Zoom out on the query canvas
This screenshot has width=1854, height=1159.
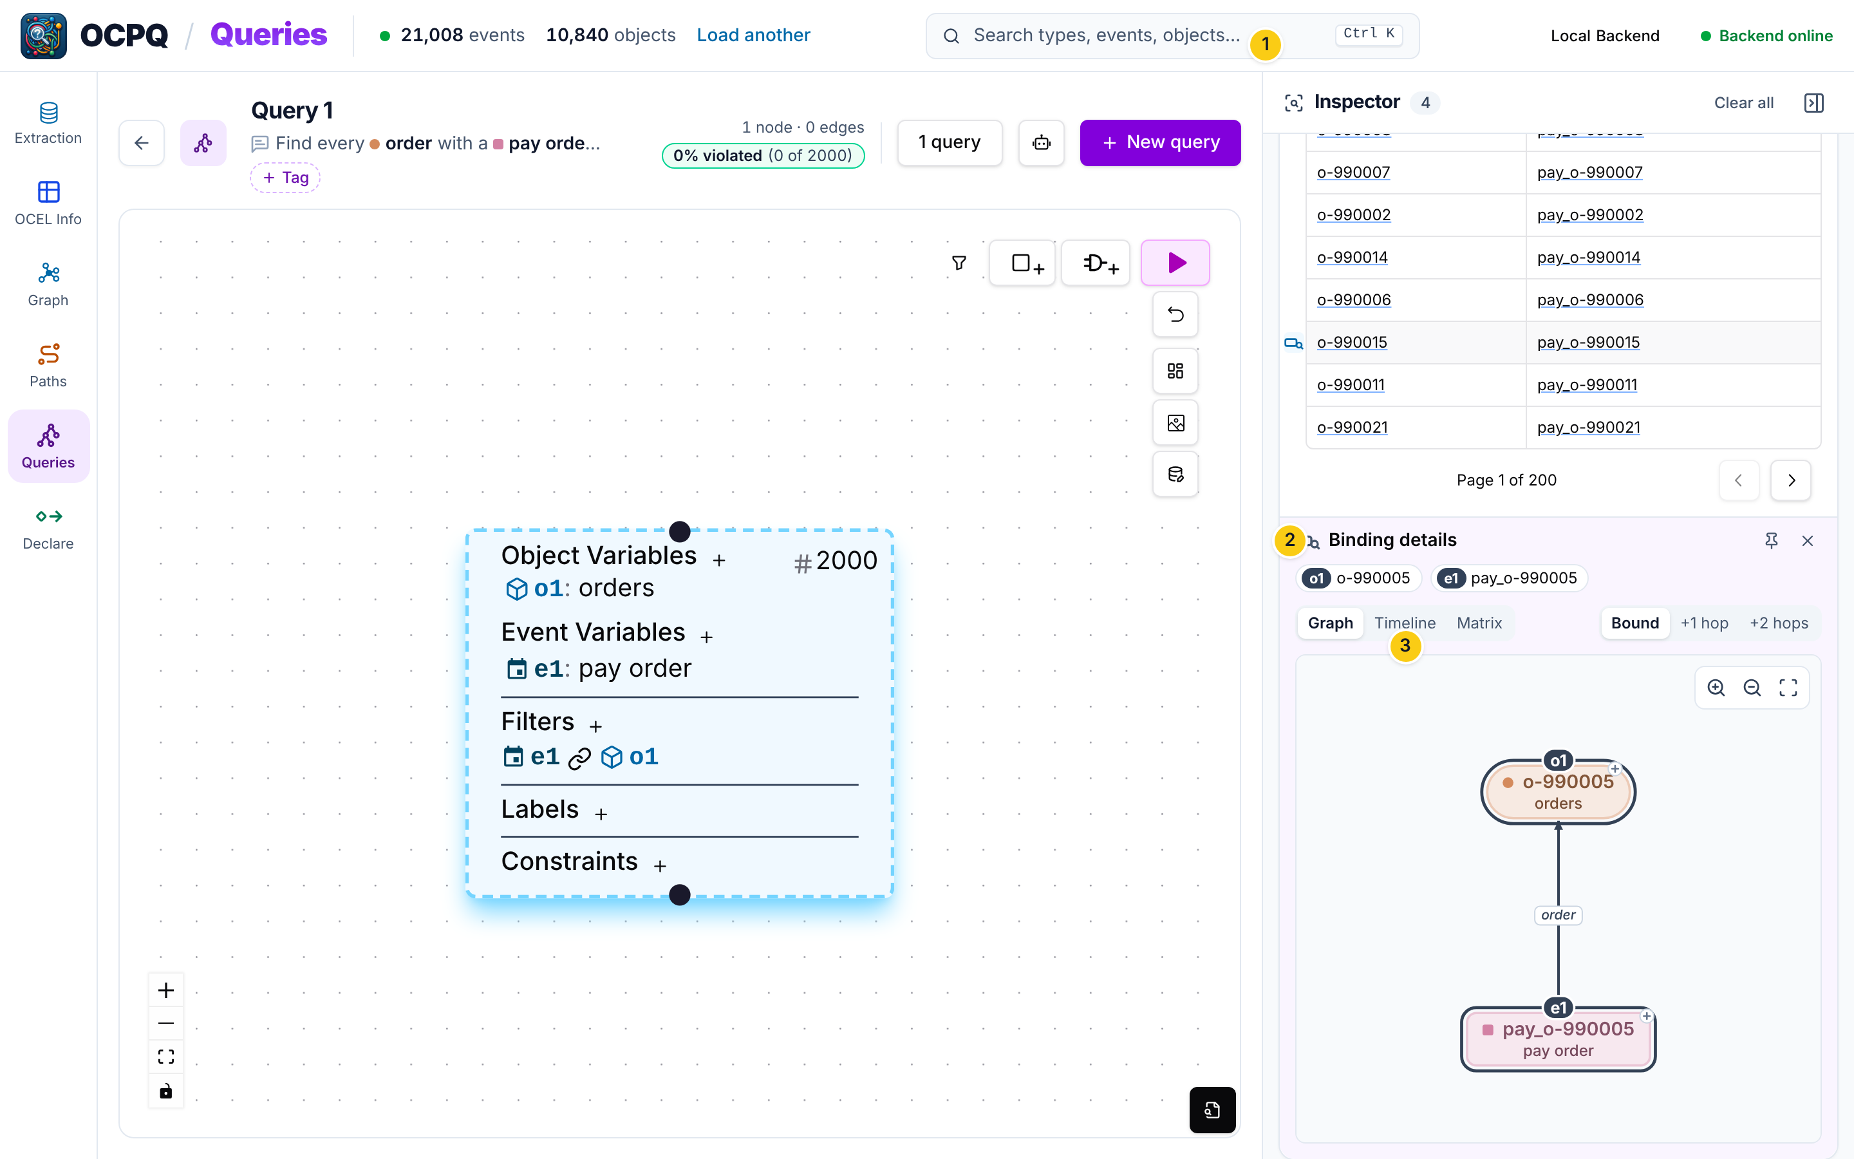pyautogui.click(x=165, y=1023)
